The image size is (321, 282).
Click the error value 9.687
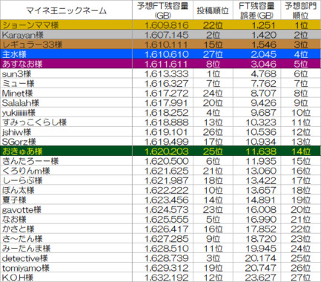[x=263, y=113]
